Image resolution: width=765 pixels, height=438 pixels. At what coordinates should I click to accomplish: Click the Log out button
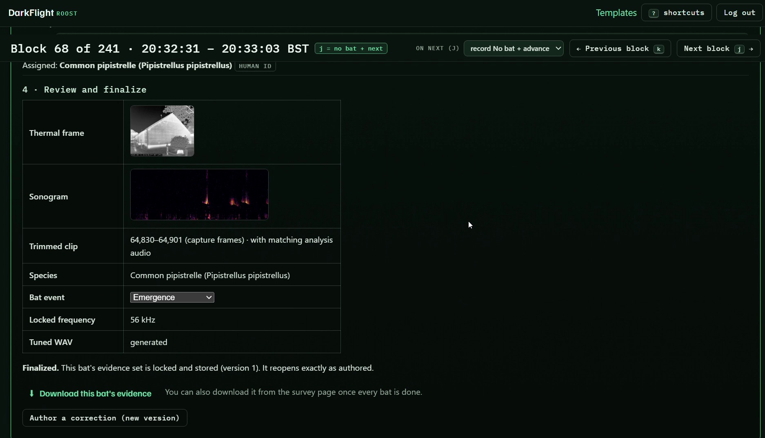[739, 13]
